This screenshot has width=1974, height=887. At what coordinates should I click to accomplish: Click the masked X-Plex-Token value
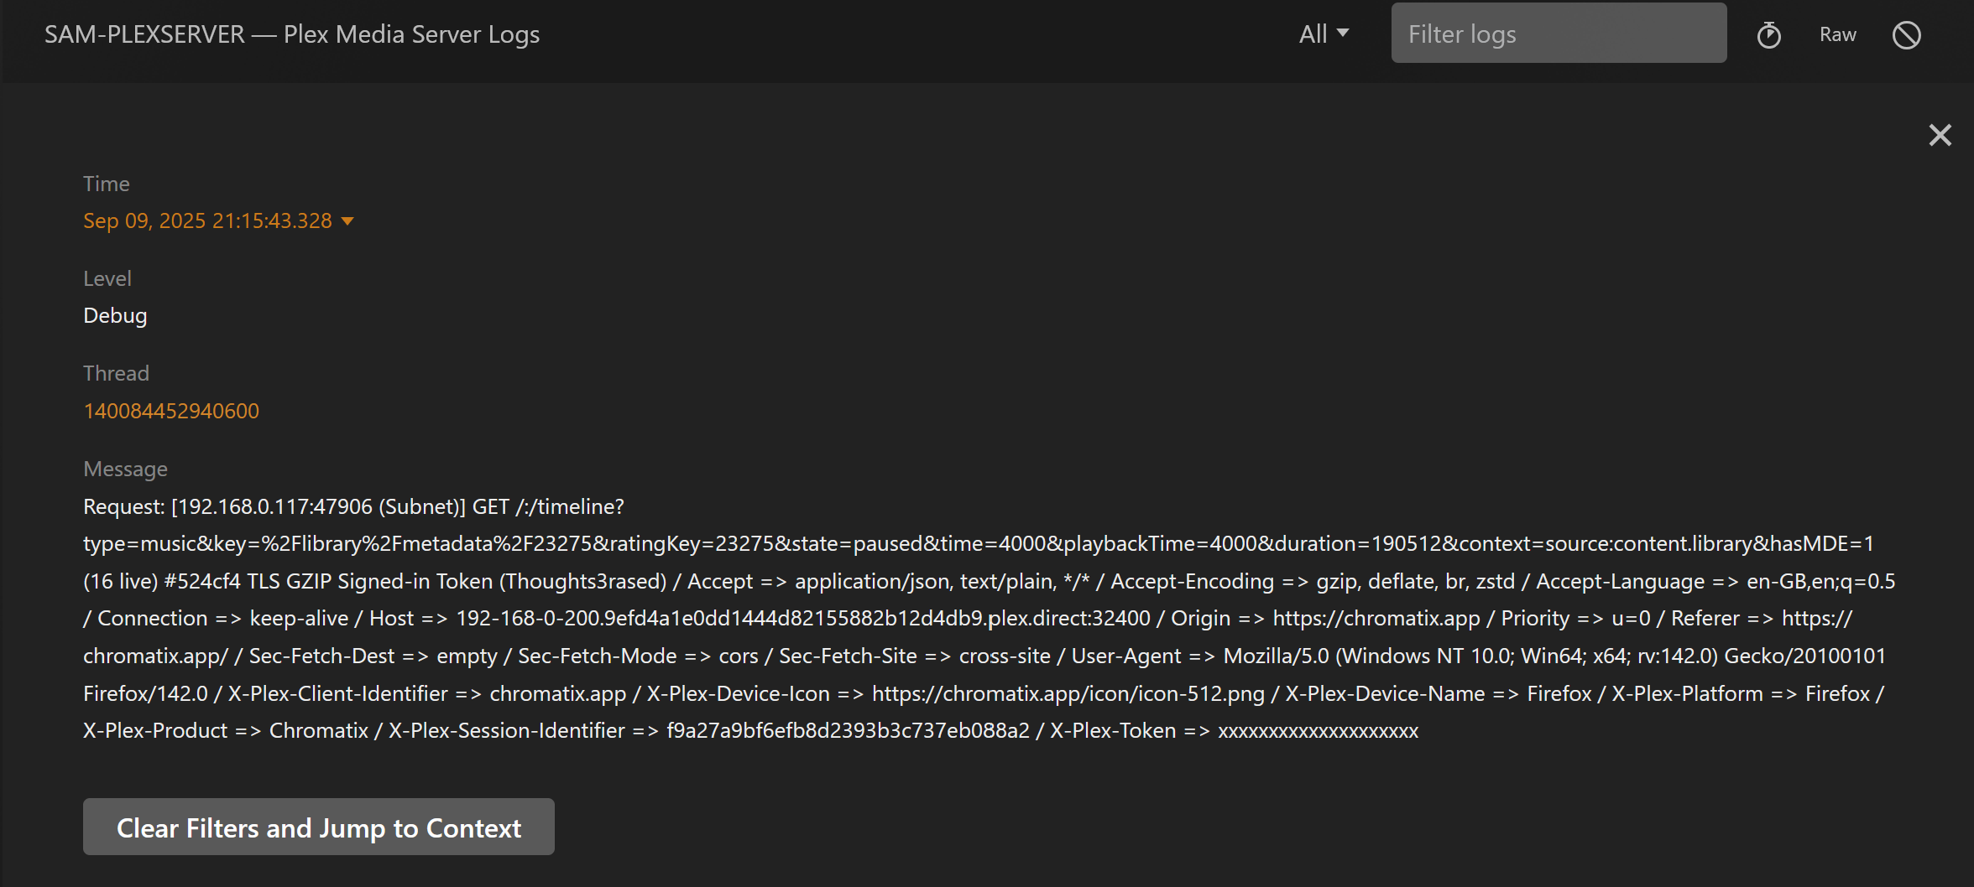(x=1318, y=731)
